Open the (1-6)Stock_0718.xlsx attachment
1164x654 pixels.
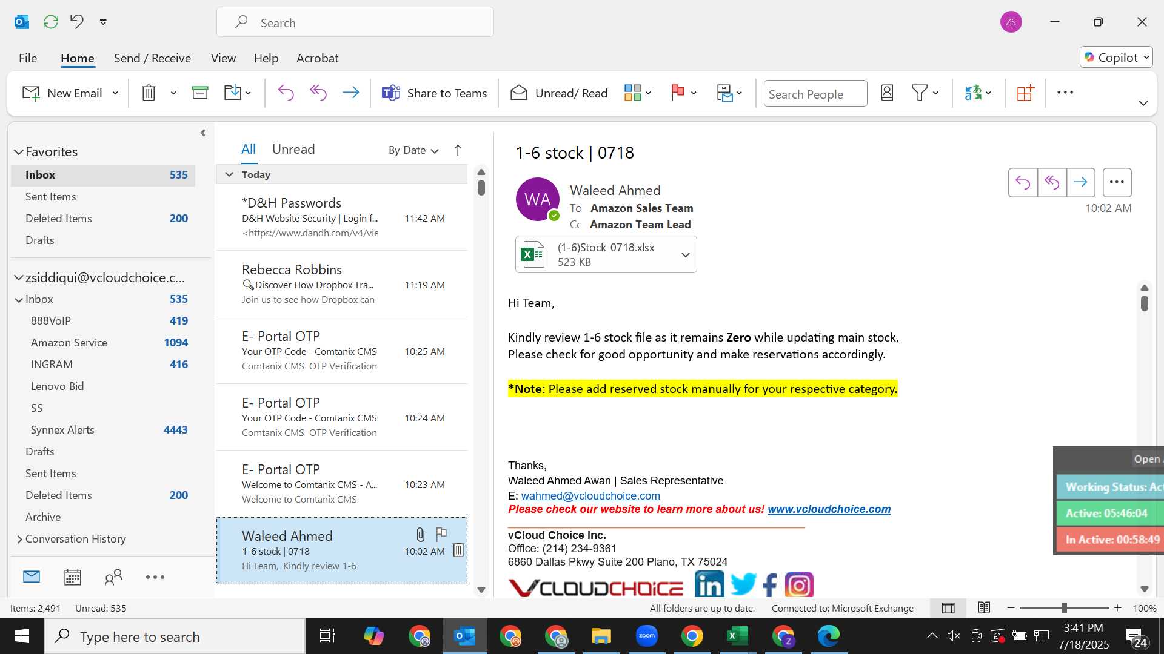596,255
